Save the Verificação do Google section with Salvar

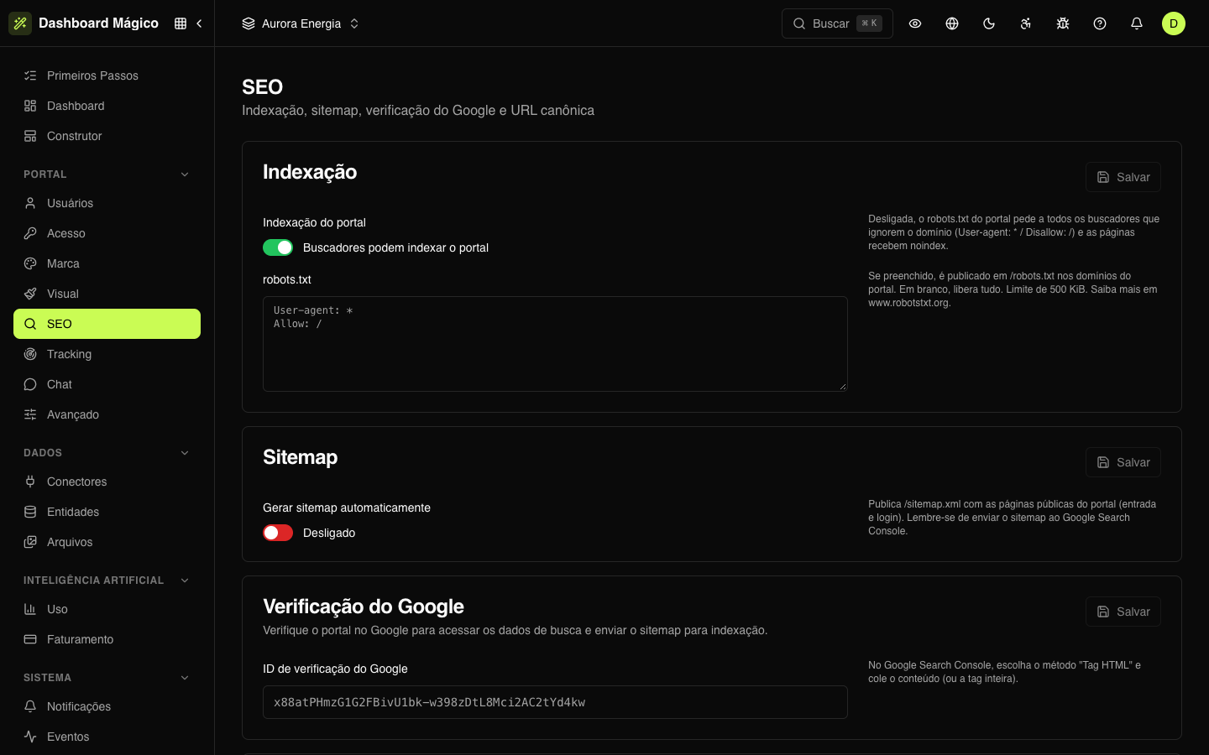1123,612
